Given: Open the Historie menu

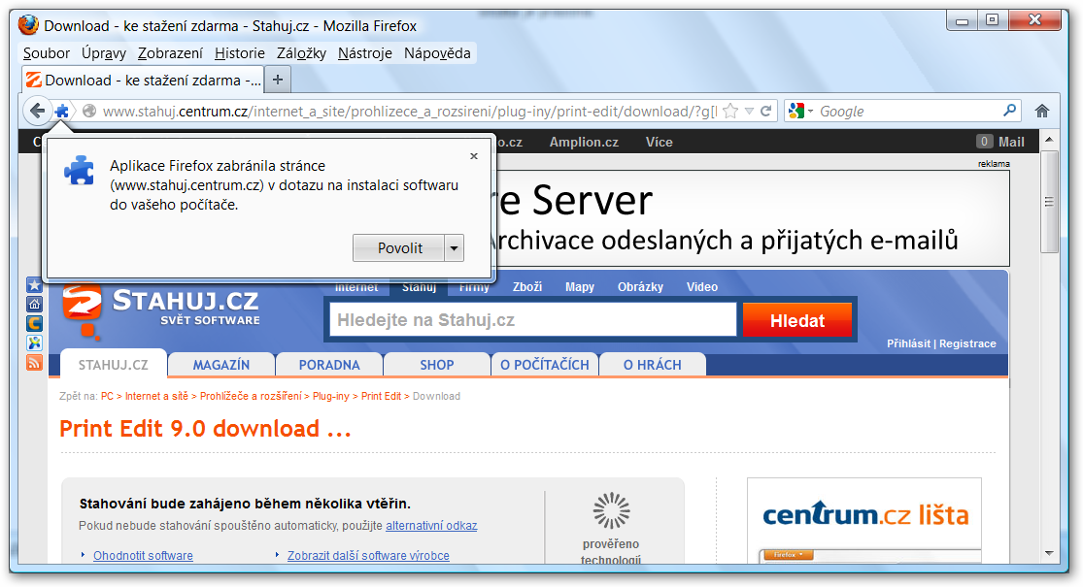Looking at the screenshot, I should 240,53.
